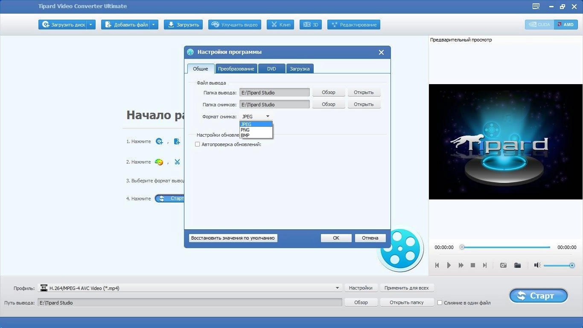The height and width of the screenshot is (328, 583).
Task: Switch to the Преобразование tab
Action: 236,68
